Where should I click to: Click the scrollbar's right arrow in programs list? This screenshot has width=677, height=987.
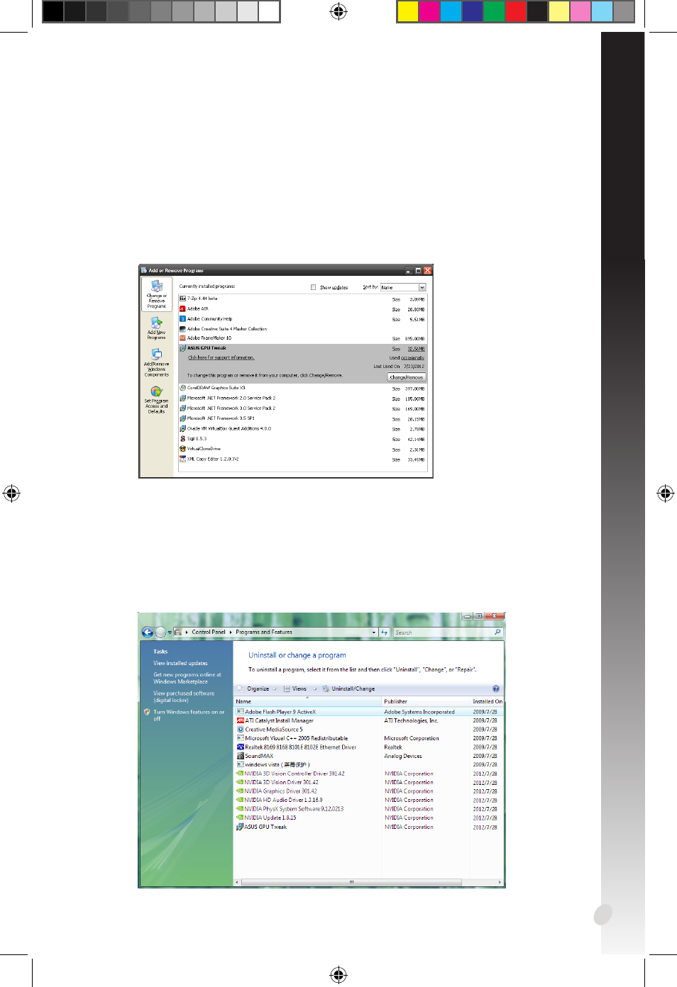500,882
